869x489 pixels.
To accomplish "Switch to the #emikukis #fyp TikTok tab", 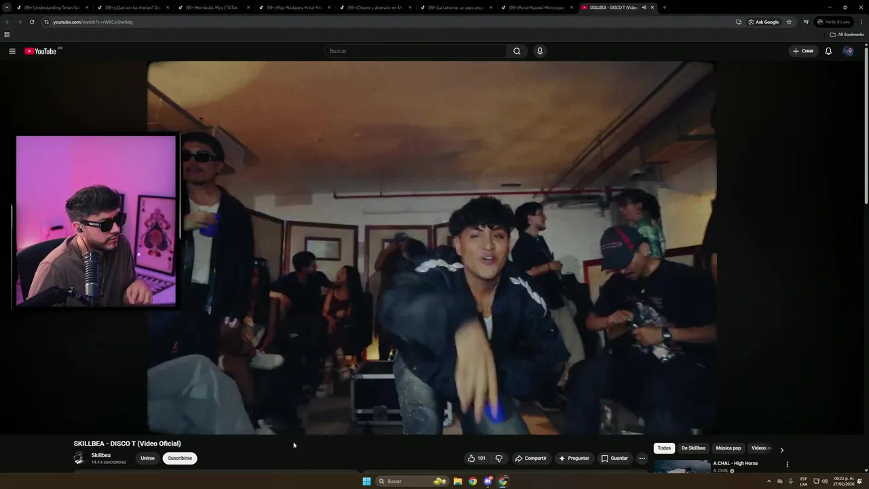I will coord(213,7).
